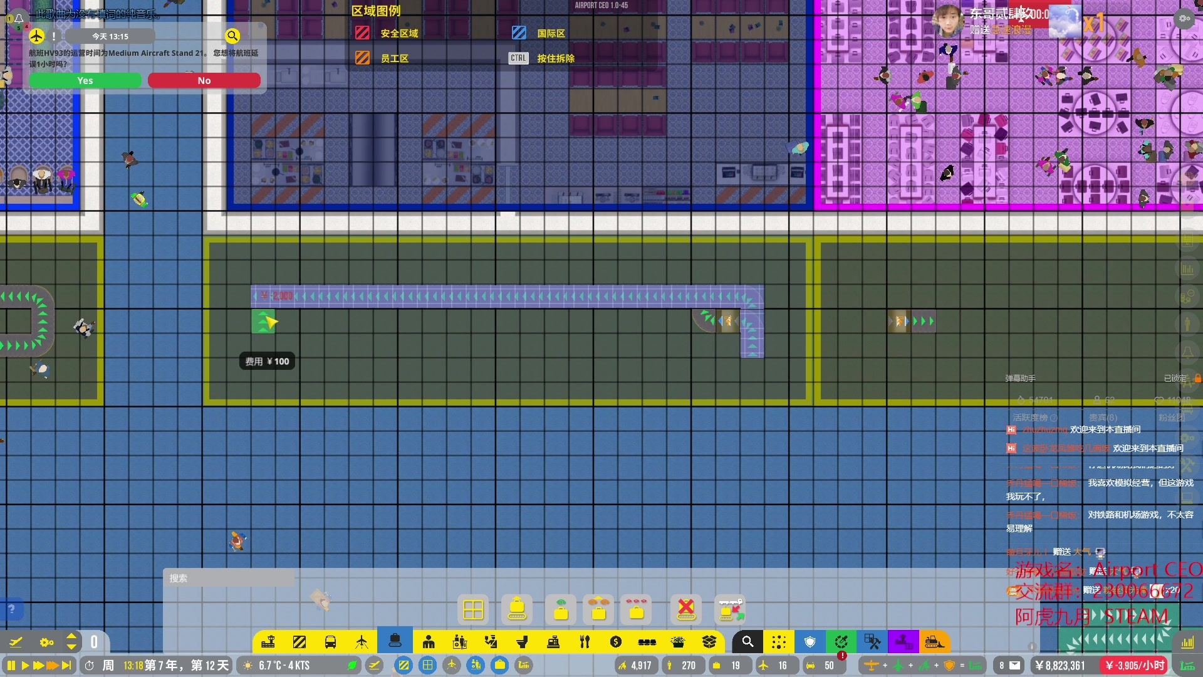The width and height of the screenshot is (1203, 677).
Task: Decline the flight delay with No
Action: click(204, 80)
